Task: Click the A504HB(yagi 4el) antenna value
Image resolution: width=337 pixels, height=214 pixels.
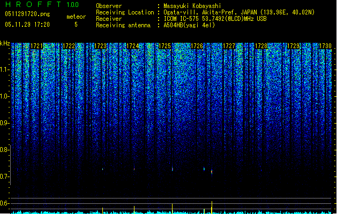Action: [189, 25]
